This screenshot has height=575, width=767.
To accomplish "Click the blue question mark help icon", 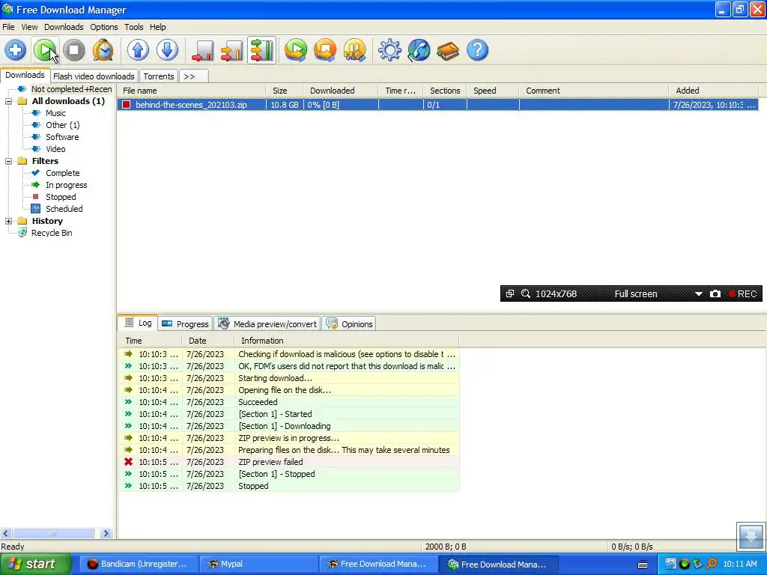I will [x=477, y=50].
